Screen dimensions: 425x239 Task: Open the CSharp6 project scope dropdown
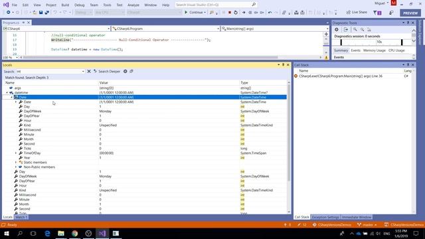108,29
